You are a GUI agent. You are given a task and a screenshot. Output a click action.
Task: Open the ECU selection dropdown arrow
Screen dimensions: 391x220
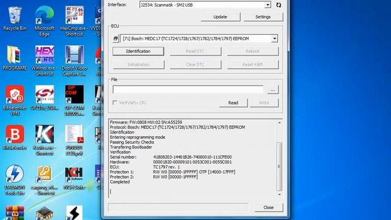point(274,38)
